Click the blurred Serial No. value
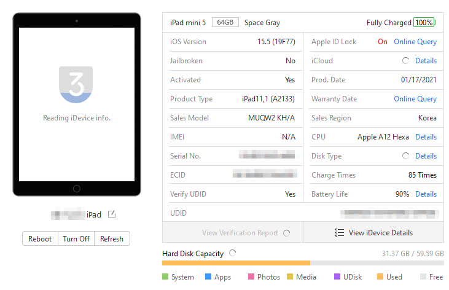The image size is (449, 290). (x=267, y=154)
